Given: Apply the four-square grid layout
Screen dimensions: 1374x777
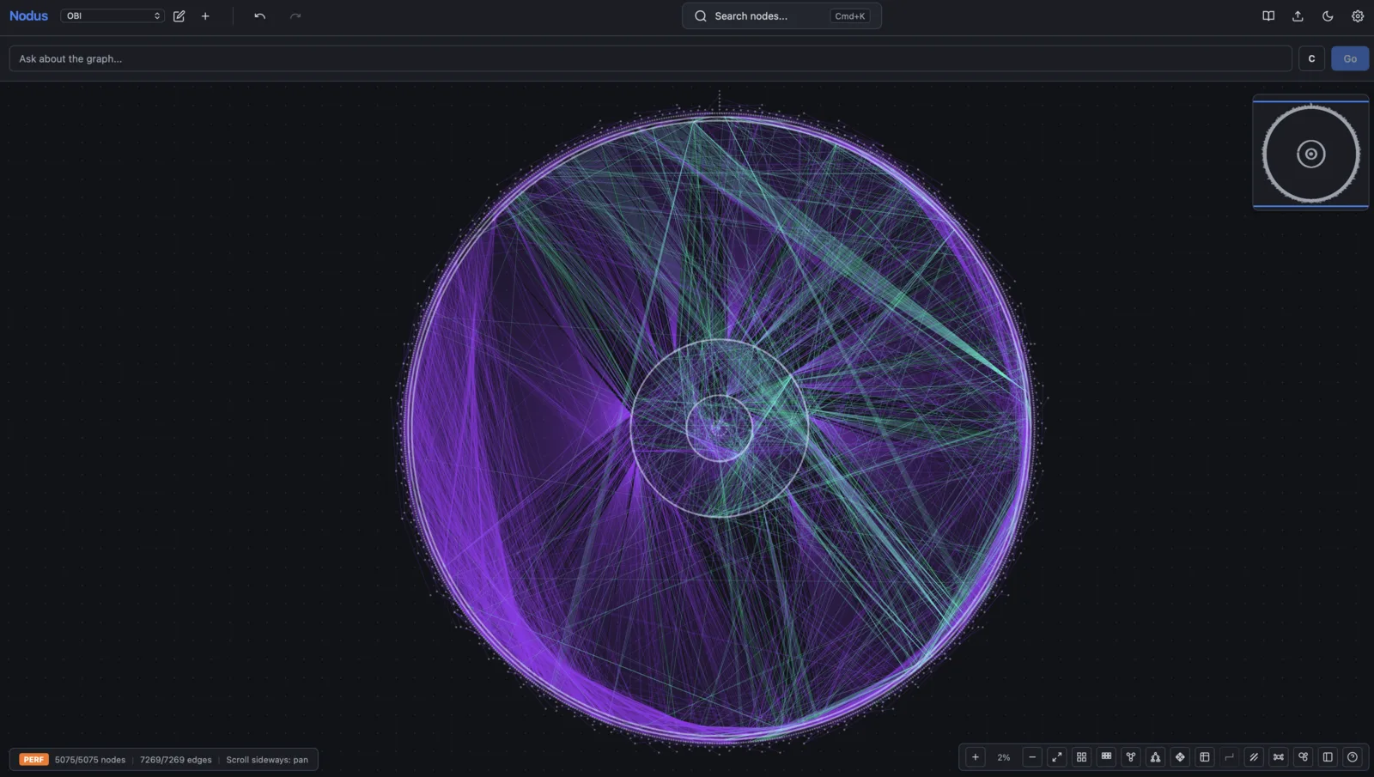Looking at the screenshot, I should tap(1081, 757).
